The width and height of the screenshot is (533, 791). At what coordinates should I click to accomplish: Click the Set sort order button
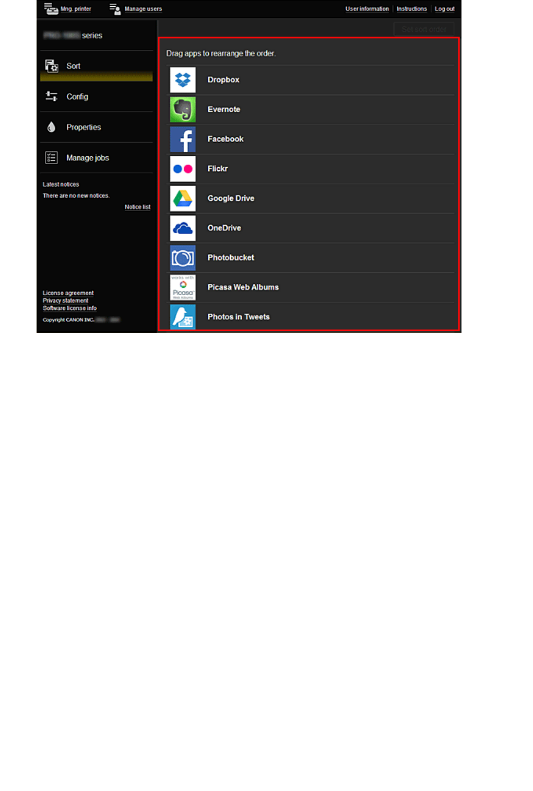pyautogui.click(x=424, y=29)
